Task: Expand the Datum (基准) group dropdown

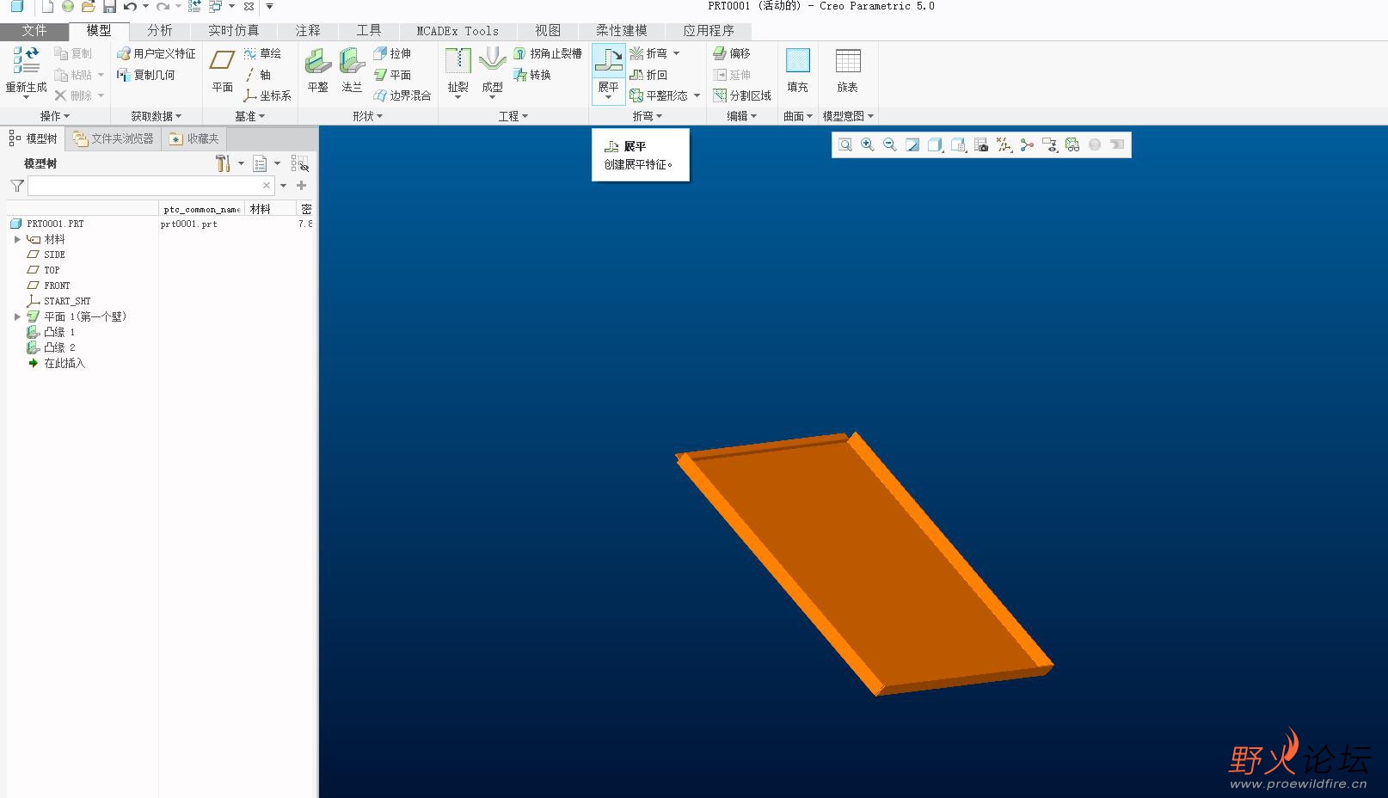Action: [x=250, y=116]
